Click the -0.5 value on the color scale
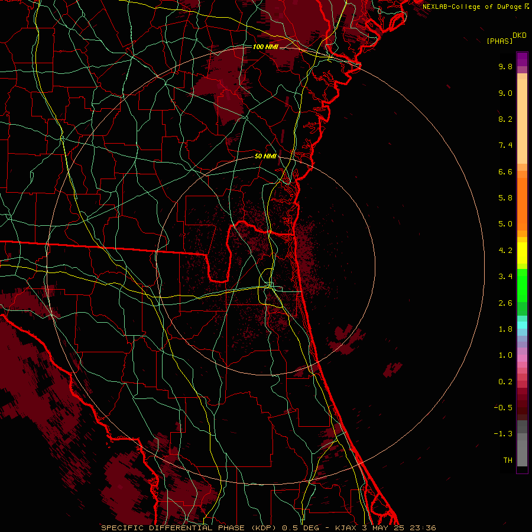The width and height of the screenshot is (532, 532). pos(503,408)
